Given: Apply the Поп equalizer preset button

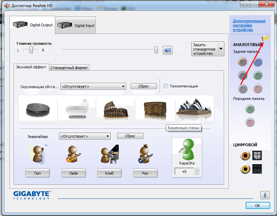Looking at the screenshot, I should (37, 173).
